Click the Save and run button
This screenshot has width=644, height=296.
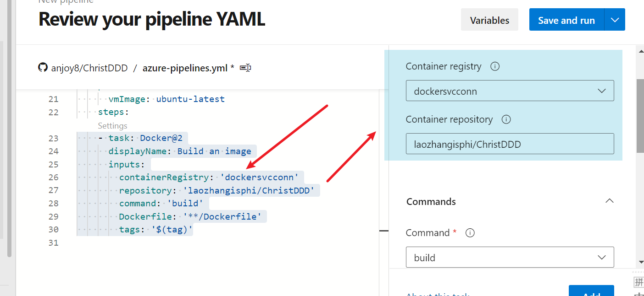[x=566, y=20]
